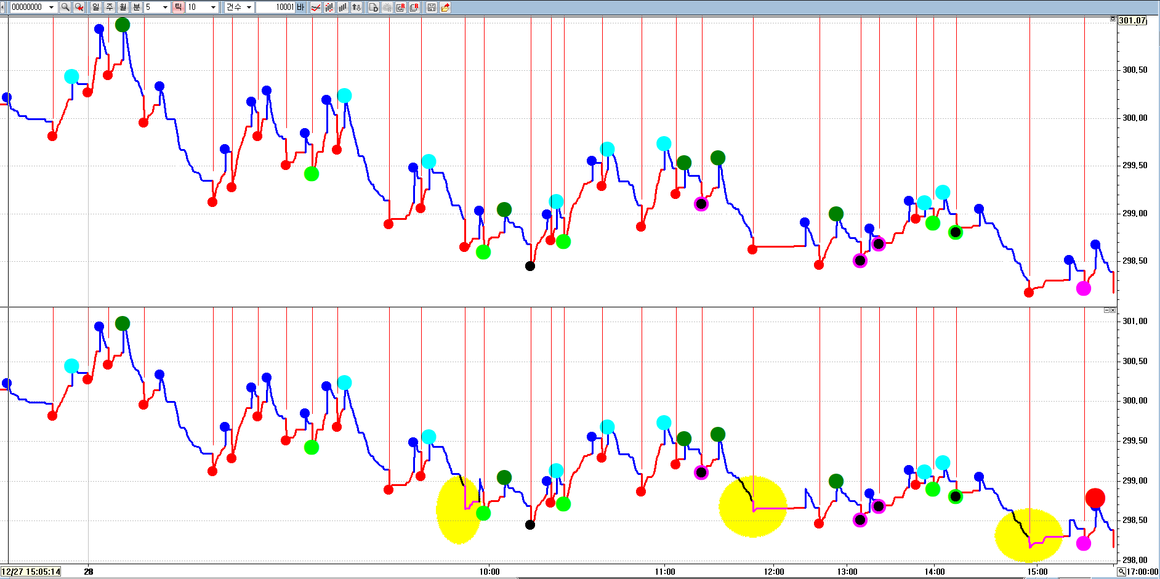Open the 건수 count type dropdown
Screen dimensions: 1160x579
point(249,7)
